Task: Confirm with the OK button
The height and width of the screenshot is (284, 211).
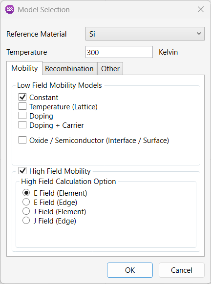Action: click(130, 270)
